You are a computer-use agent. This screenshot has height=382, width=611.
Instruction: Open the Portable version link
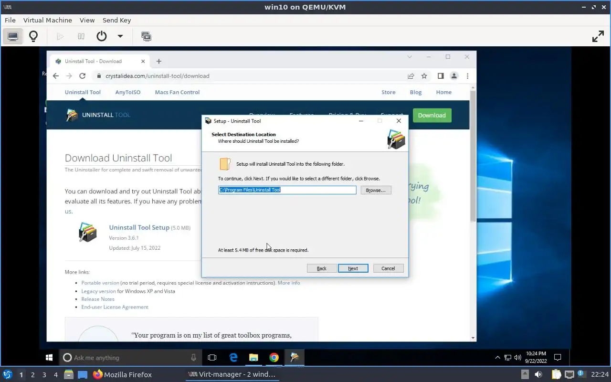(x=100, y=283)
